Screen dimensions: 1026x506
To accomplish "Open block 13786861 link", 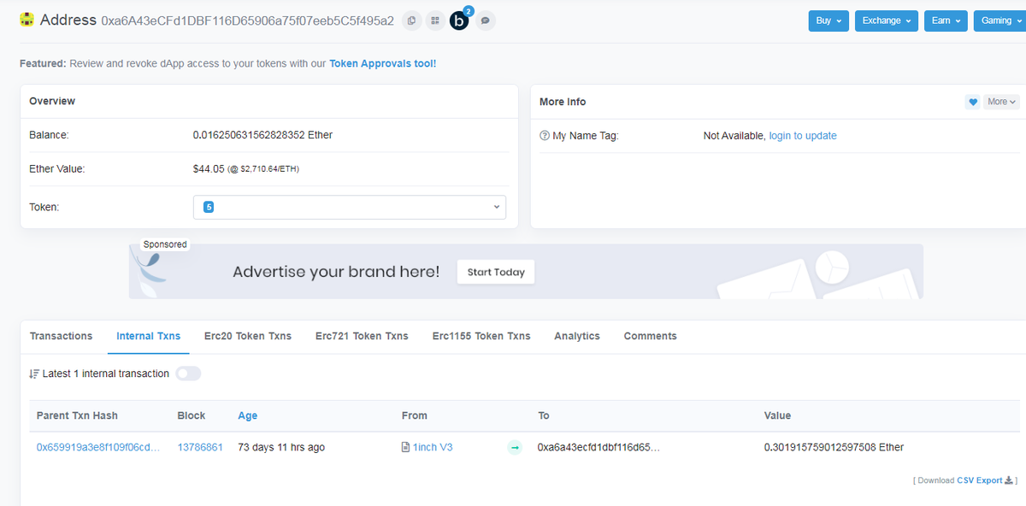I will point(200,447).
